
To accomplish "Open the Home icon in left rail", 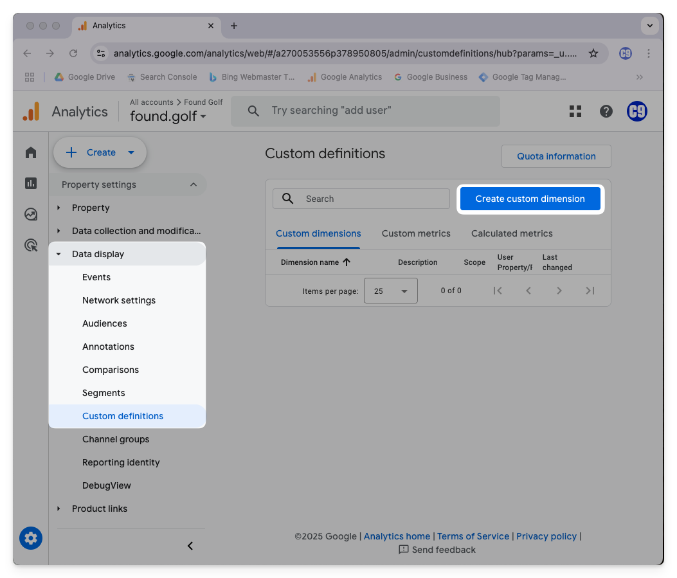I will [31, 152].
